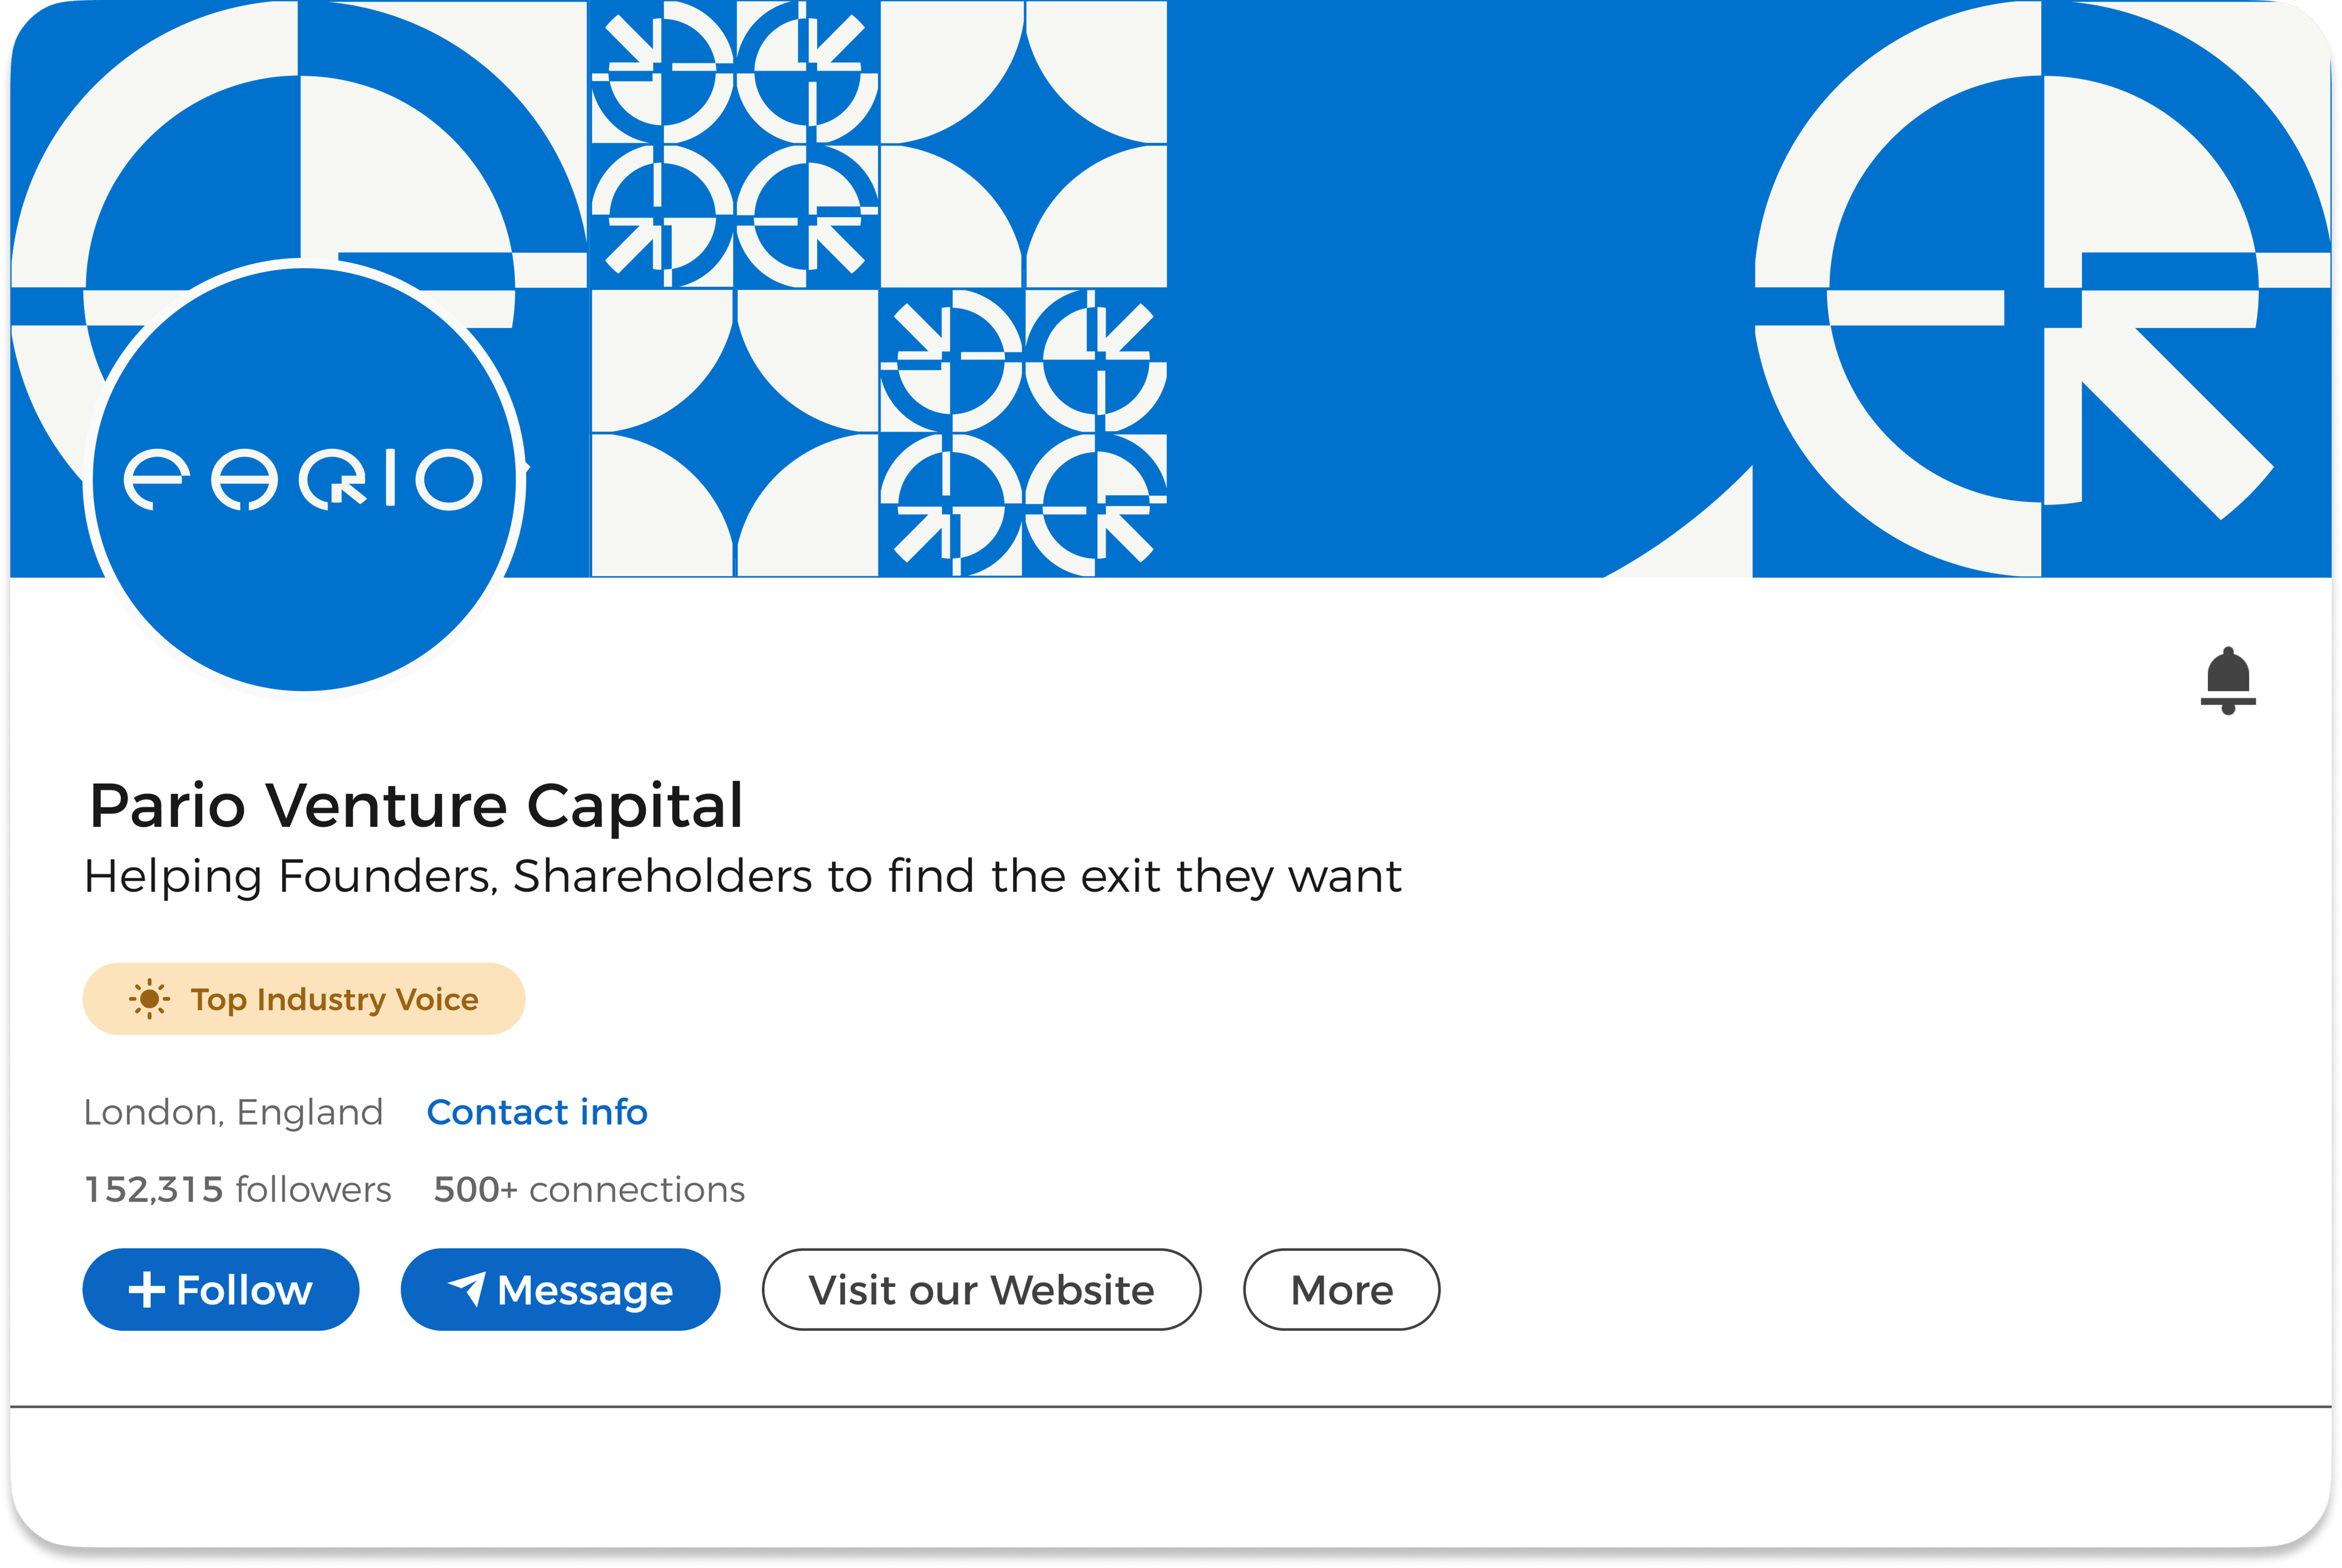Viewport: 2342px width, 1568px height.
Task: Open the Contact info link
Action: [537, 1112]
